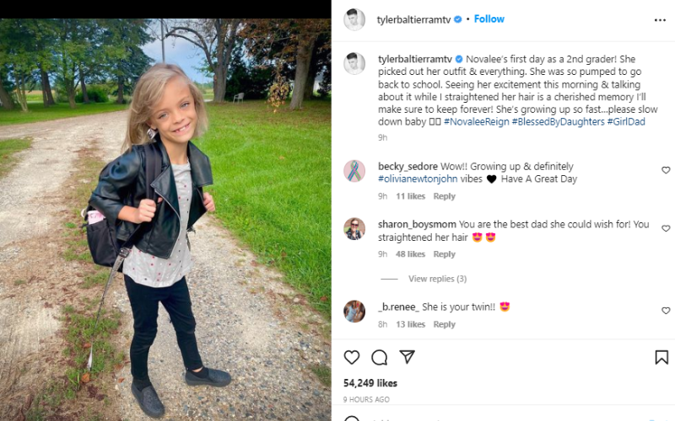This screenshot has width=675, height=421.
Task: Like becky_sedore's comment heart
Action: [x=666, y=170]
